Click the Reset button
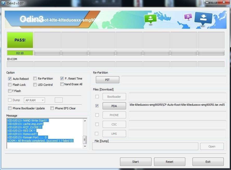 [170, 162]
